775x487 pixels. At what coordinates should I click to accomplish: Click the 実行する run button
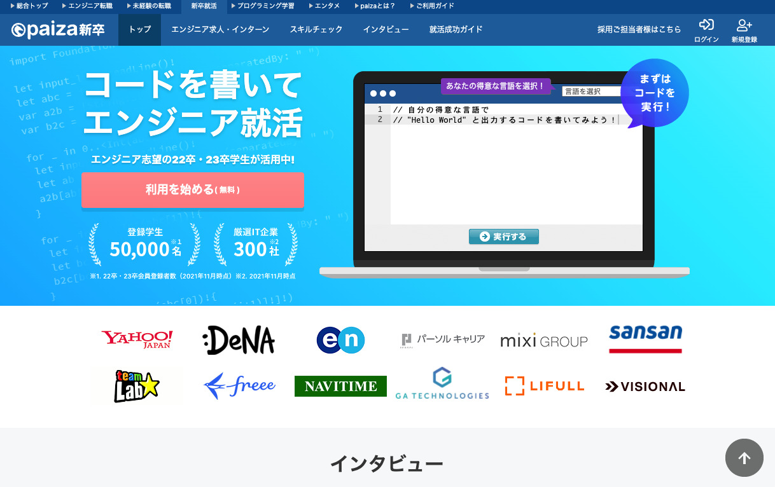pyautogui.click(x=504, y=237)
